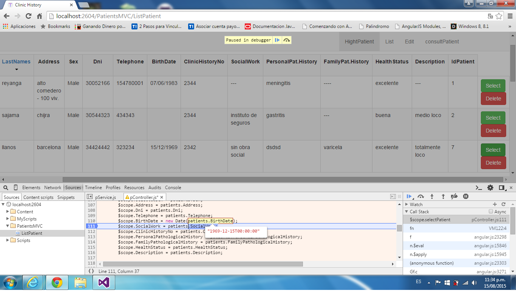Open Visual Studio from taskbar
516x302 pixels.
(x=104, y=282)
